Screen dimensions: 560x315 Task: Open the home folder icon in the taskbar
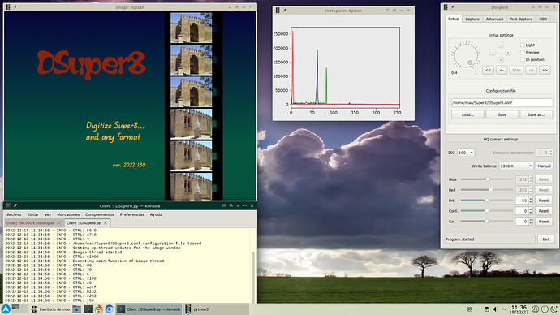[x=99, y=309]
